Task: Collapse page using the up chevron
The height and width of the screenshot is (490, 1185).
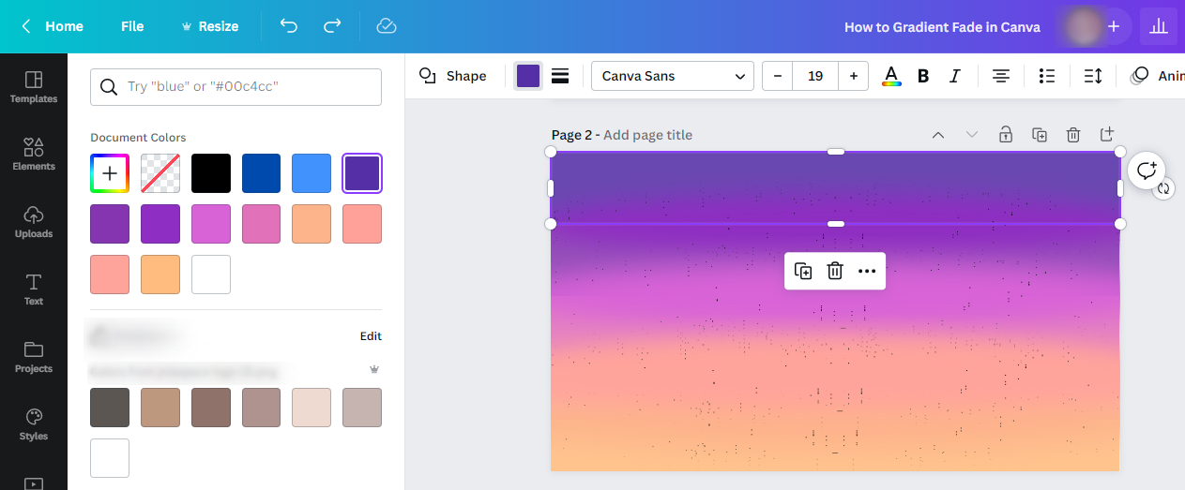Action: [x=938, y=135]
